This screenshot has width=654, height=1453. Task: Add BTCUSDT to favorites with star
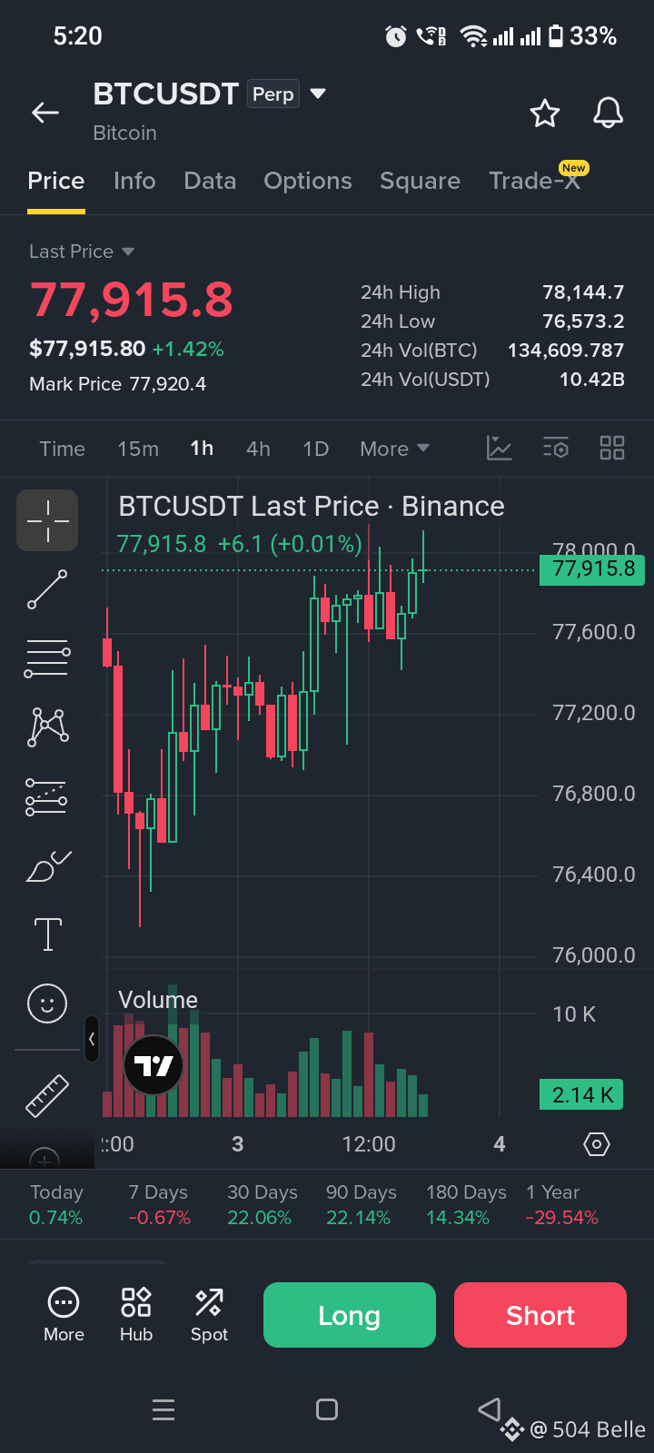[545, 114]
